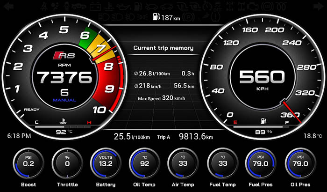Open the Oil Pres gauge
Image resolution: width=327 pixels, height=192 pixels.
tap(300, 163)
